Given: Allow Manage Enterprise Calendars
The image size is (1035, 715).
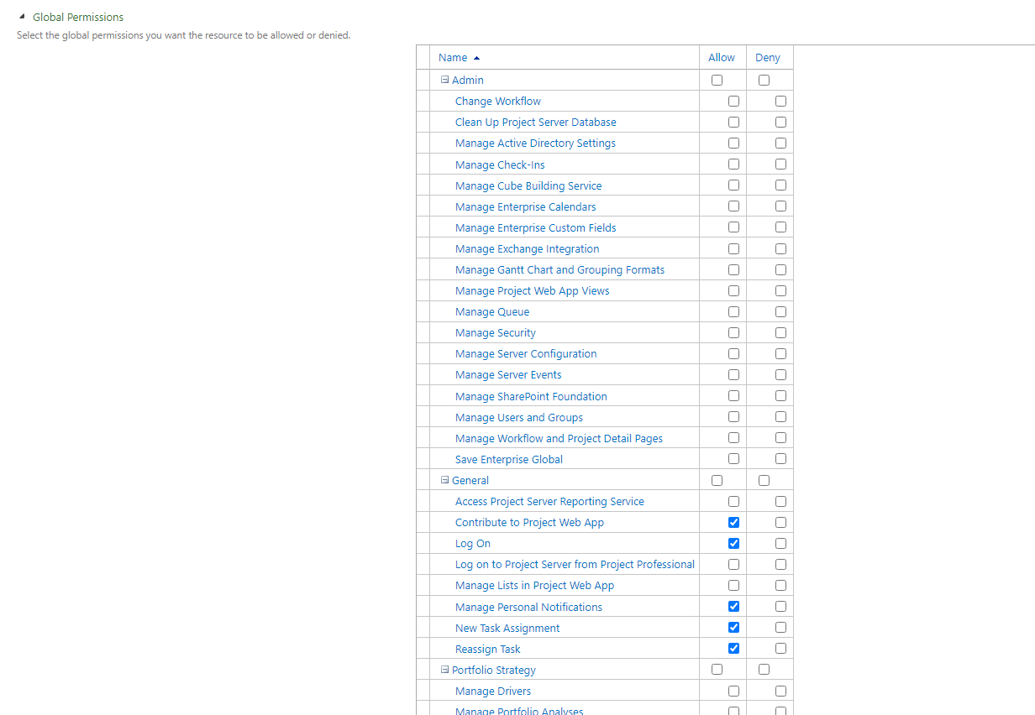Looking at the screenshot, I should [x=734, y=206].
